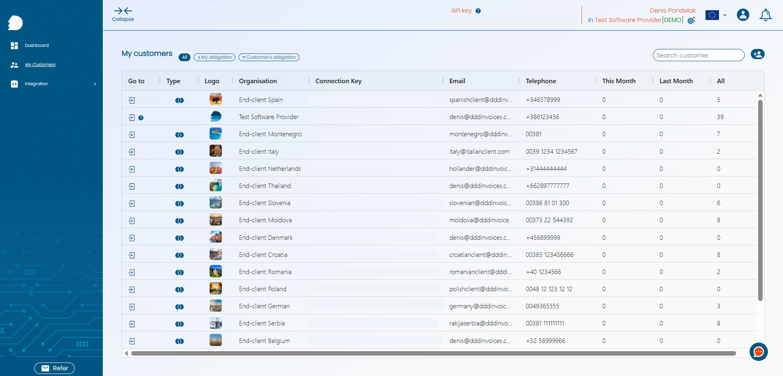This screenshot has height=376, width=783.
Task: Expand the Integration menu chevron
Action: tap(95, 84)
